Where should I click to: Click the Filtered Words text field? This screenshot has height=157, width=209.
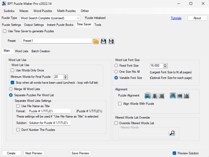[x=144, y=133]
